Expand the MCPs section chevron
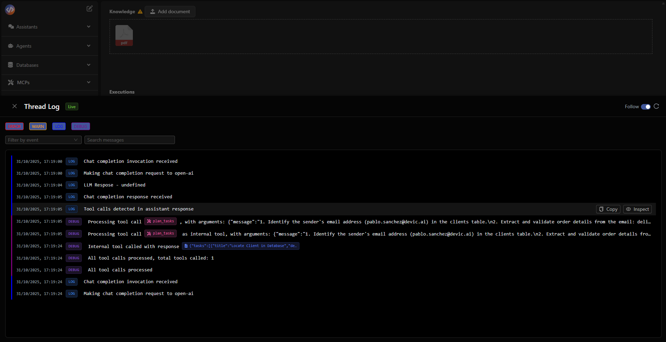Screen dimensions: 666x342 (x=89, y=82)
